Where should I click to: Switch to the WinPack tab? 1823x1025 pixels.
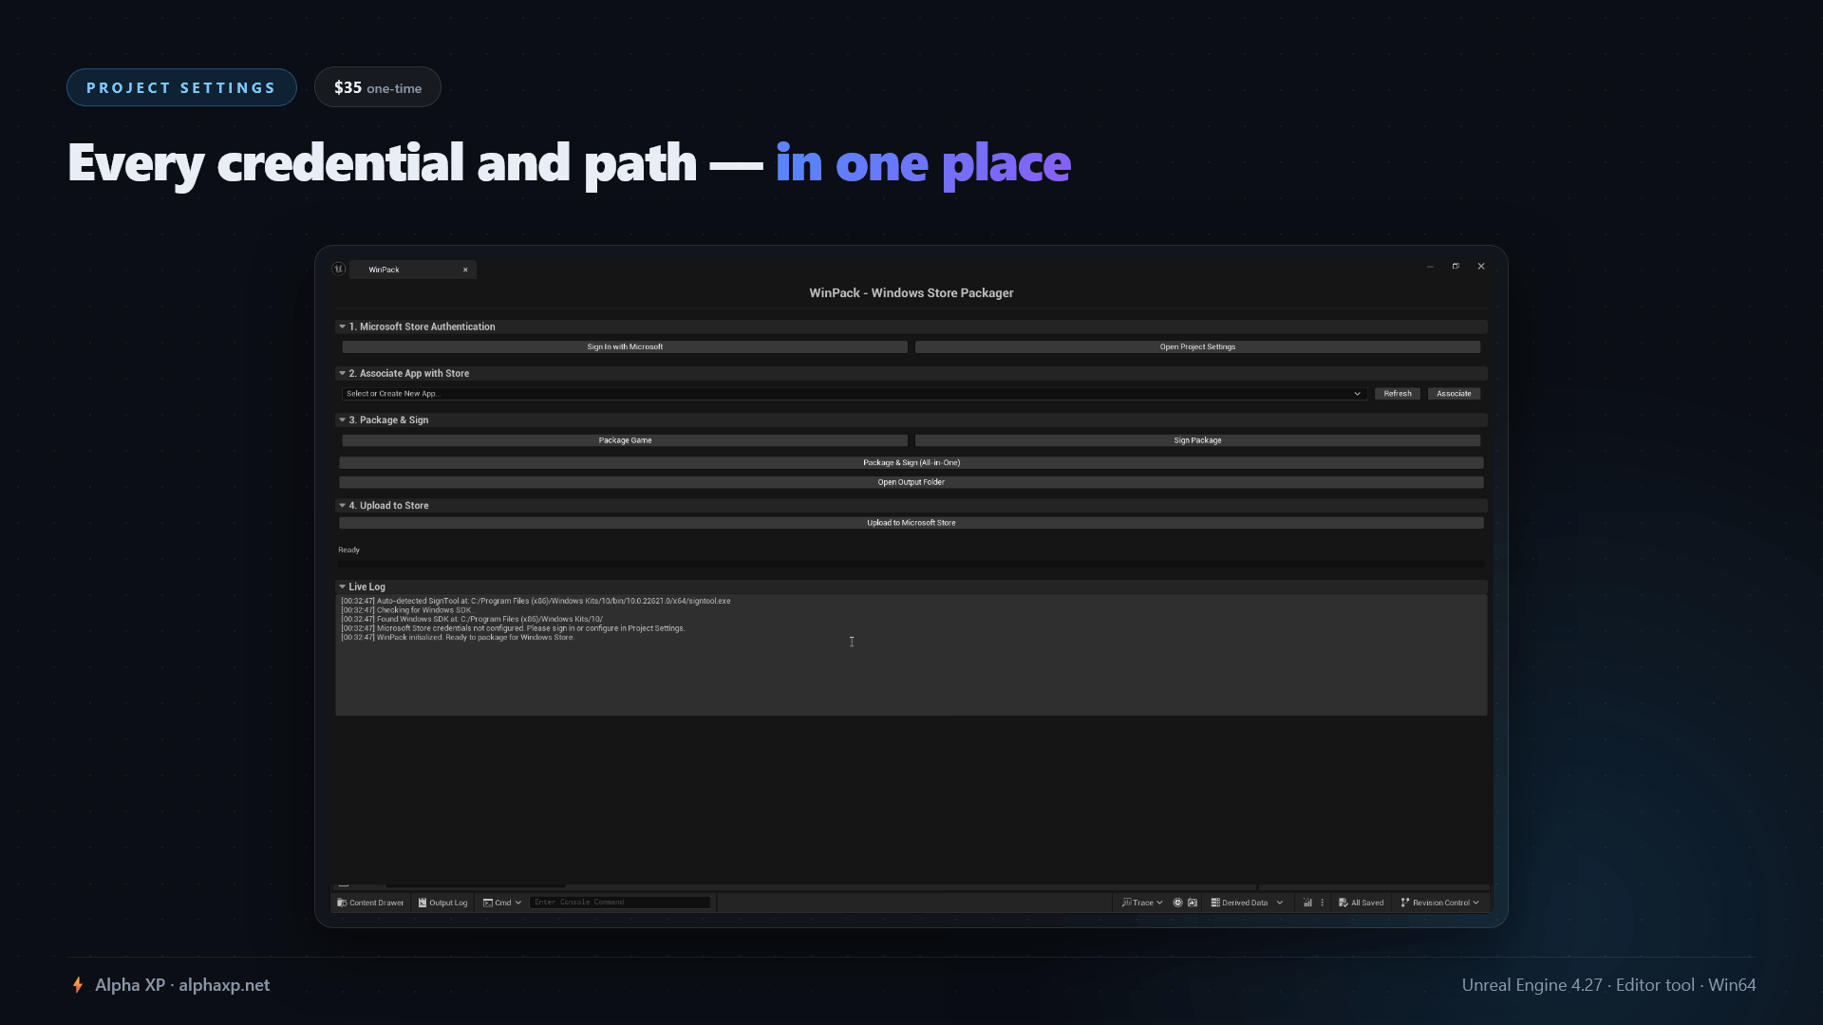coord(412,270)
